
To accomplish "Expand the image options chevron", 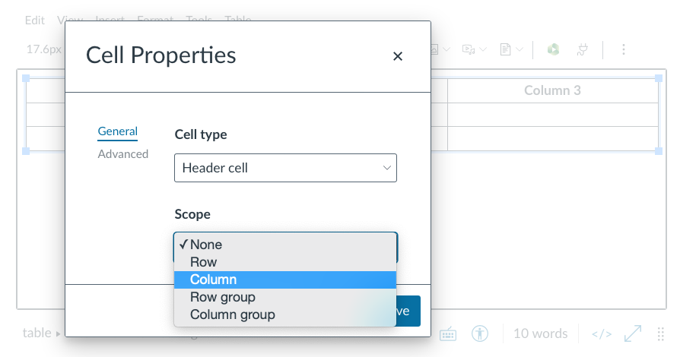I will (x=446, y=49).
